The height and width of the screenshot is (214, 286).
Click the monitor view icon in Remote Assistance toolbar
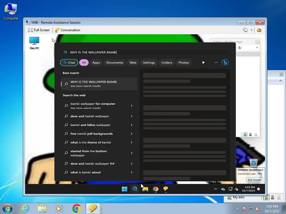click(245, 30)
